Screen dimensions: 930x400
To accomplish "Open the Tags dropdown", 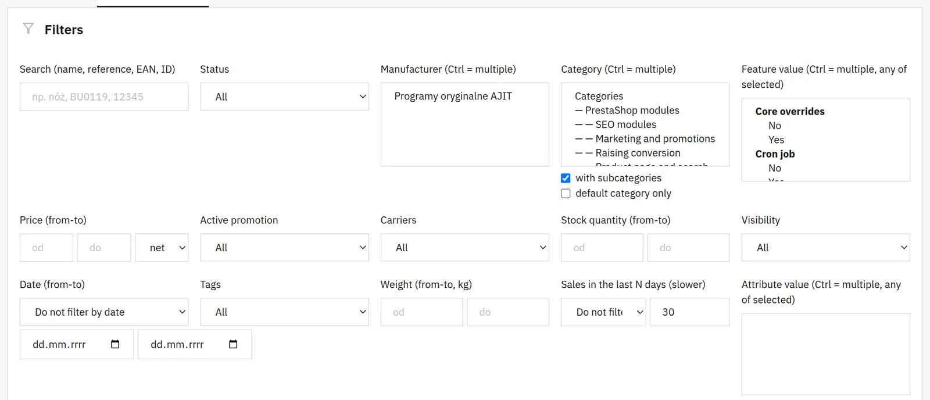I will click(284, 312).
